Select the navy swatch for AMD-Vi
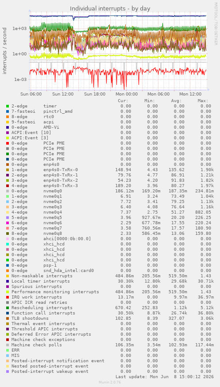 click(x=8, y=127)
